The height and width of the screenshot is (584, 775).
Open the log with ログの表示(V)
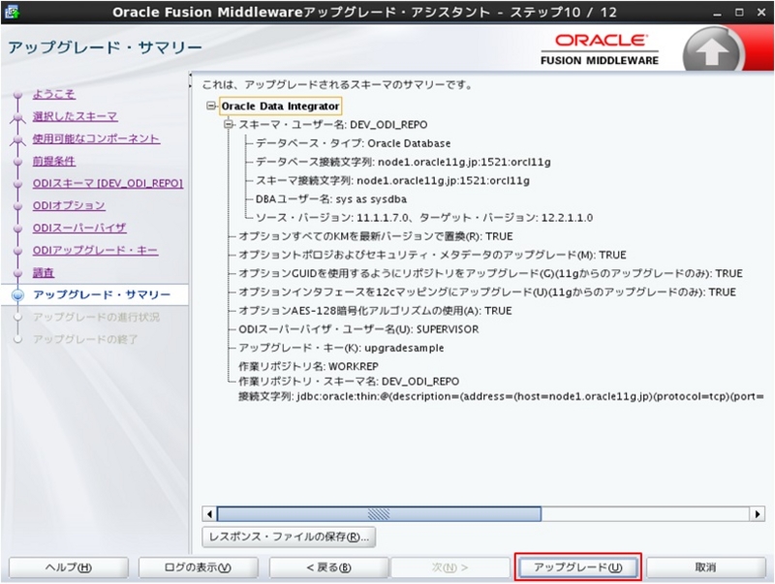[x=198, y=568]
